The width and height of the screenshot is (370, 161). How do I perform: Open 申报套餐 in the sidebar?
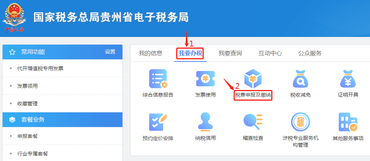27,136
